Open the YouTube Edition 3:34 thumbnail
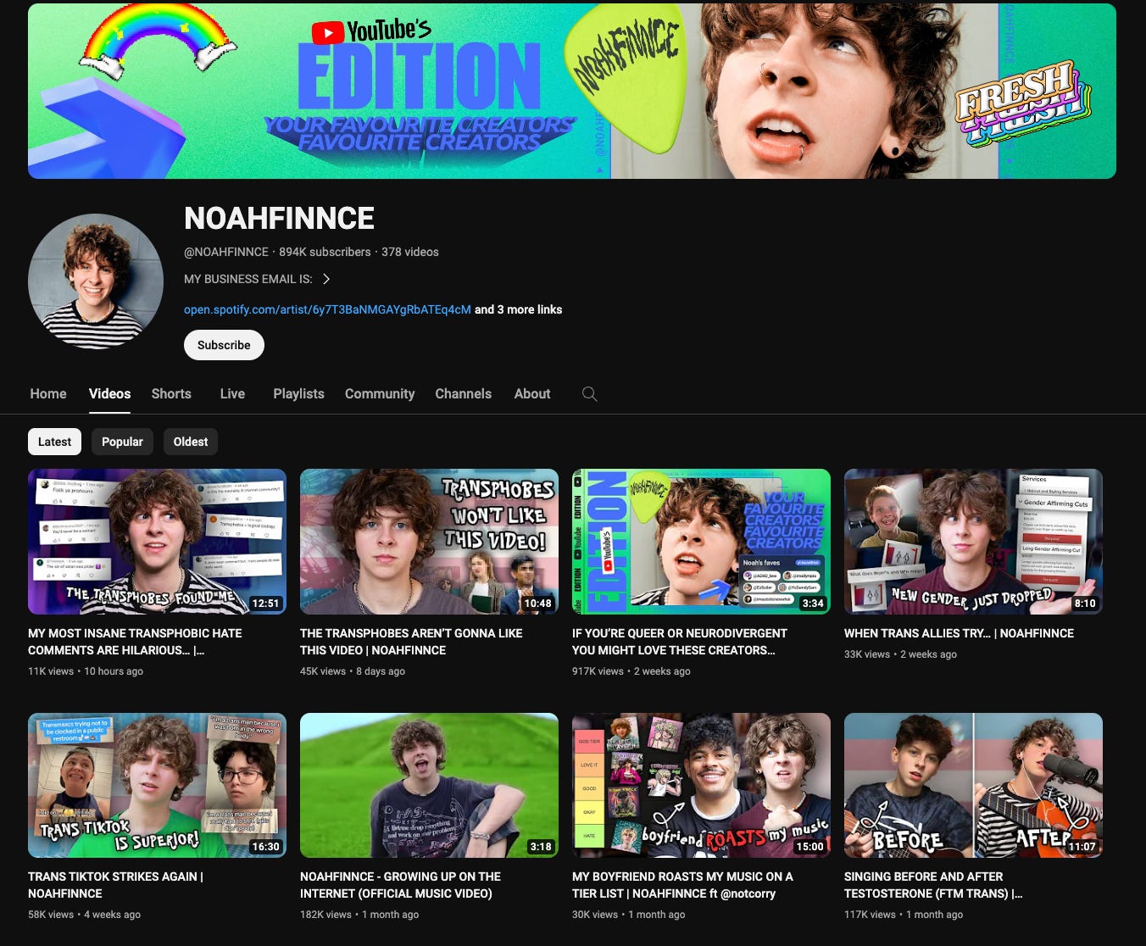The width and height of the screenshot is (1146, 946). [701, 542]
